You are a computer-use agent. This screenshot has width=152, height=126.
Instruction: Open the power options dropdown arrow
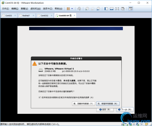click(x=72, y=9)
